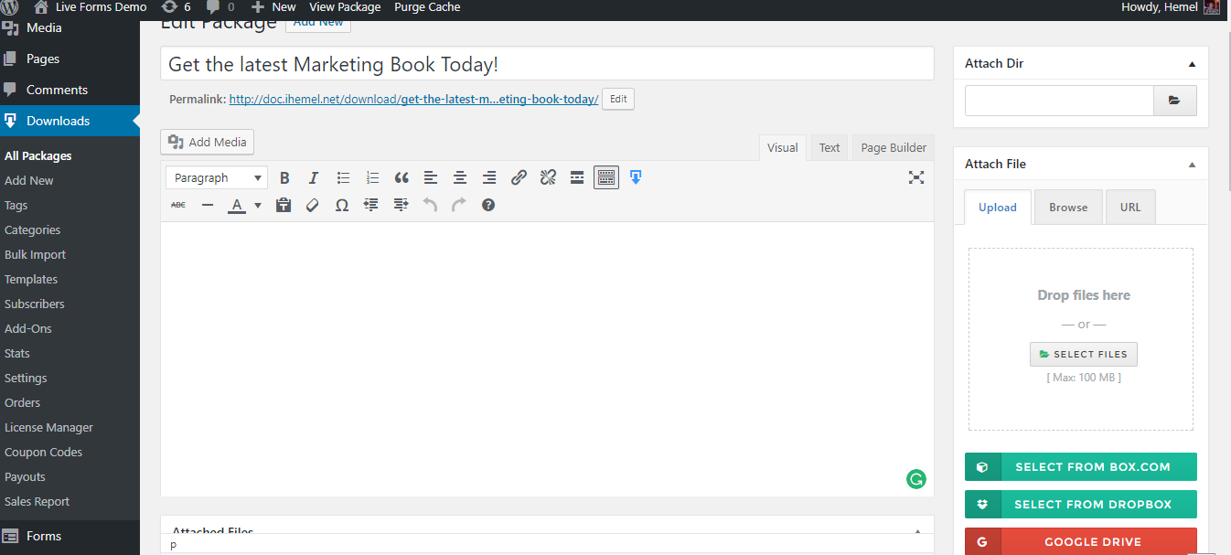Viewport: 1231px width, 555px height.
Task: Click the Attach Dir path field
Action: (x=1059, y=101)
